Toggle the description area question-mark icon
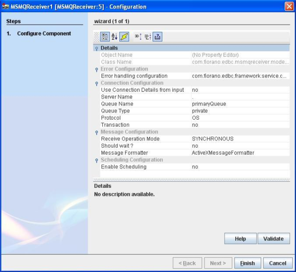 157,36
